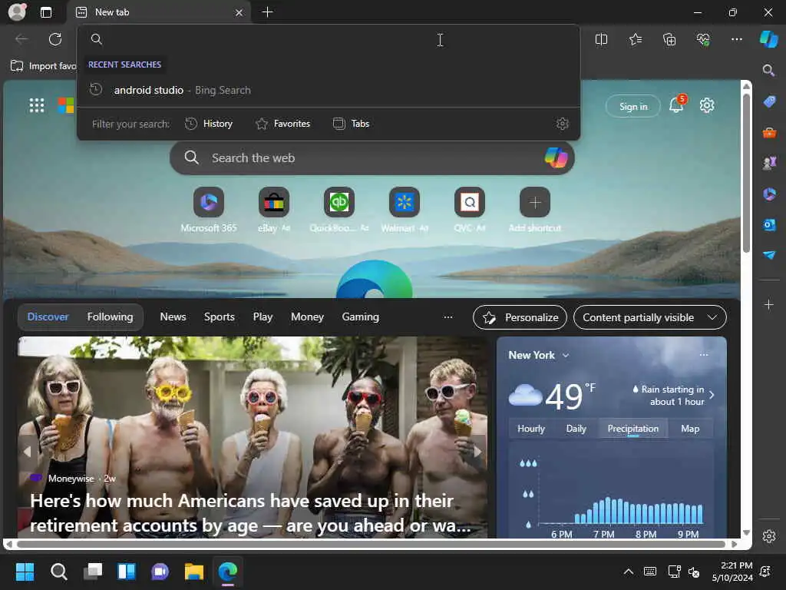Select Precipitation weather tab
786x590 pixels.
point(633,429)
